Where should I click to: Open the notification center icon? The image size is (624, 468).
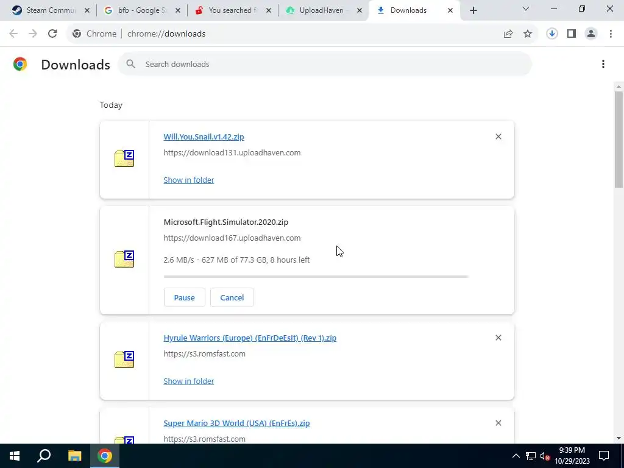pos(604,456)
